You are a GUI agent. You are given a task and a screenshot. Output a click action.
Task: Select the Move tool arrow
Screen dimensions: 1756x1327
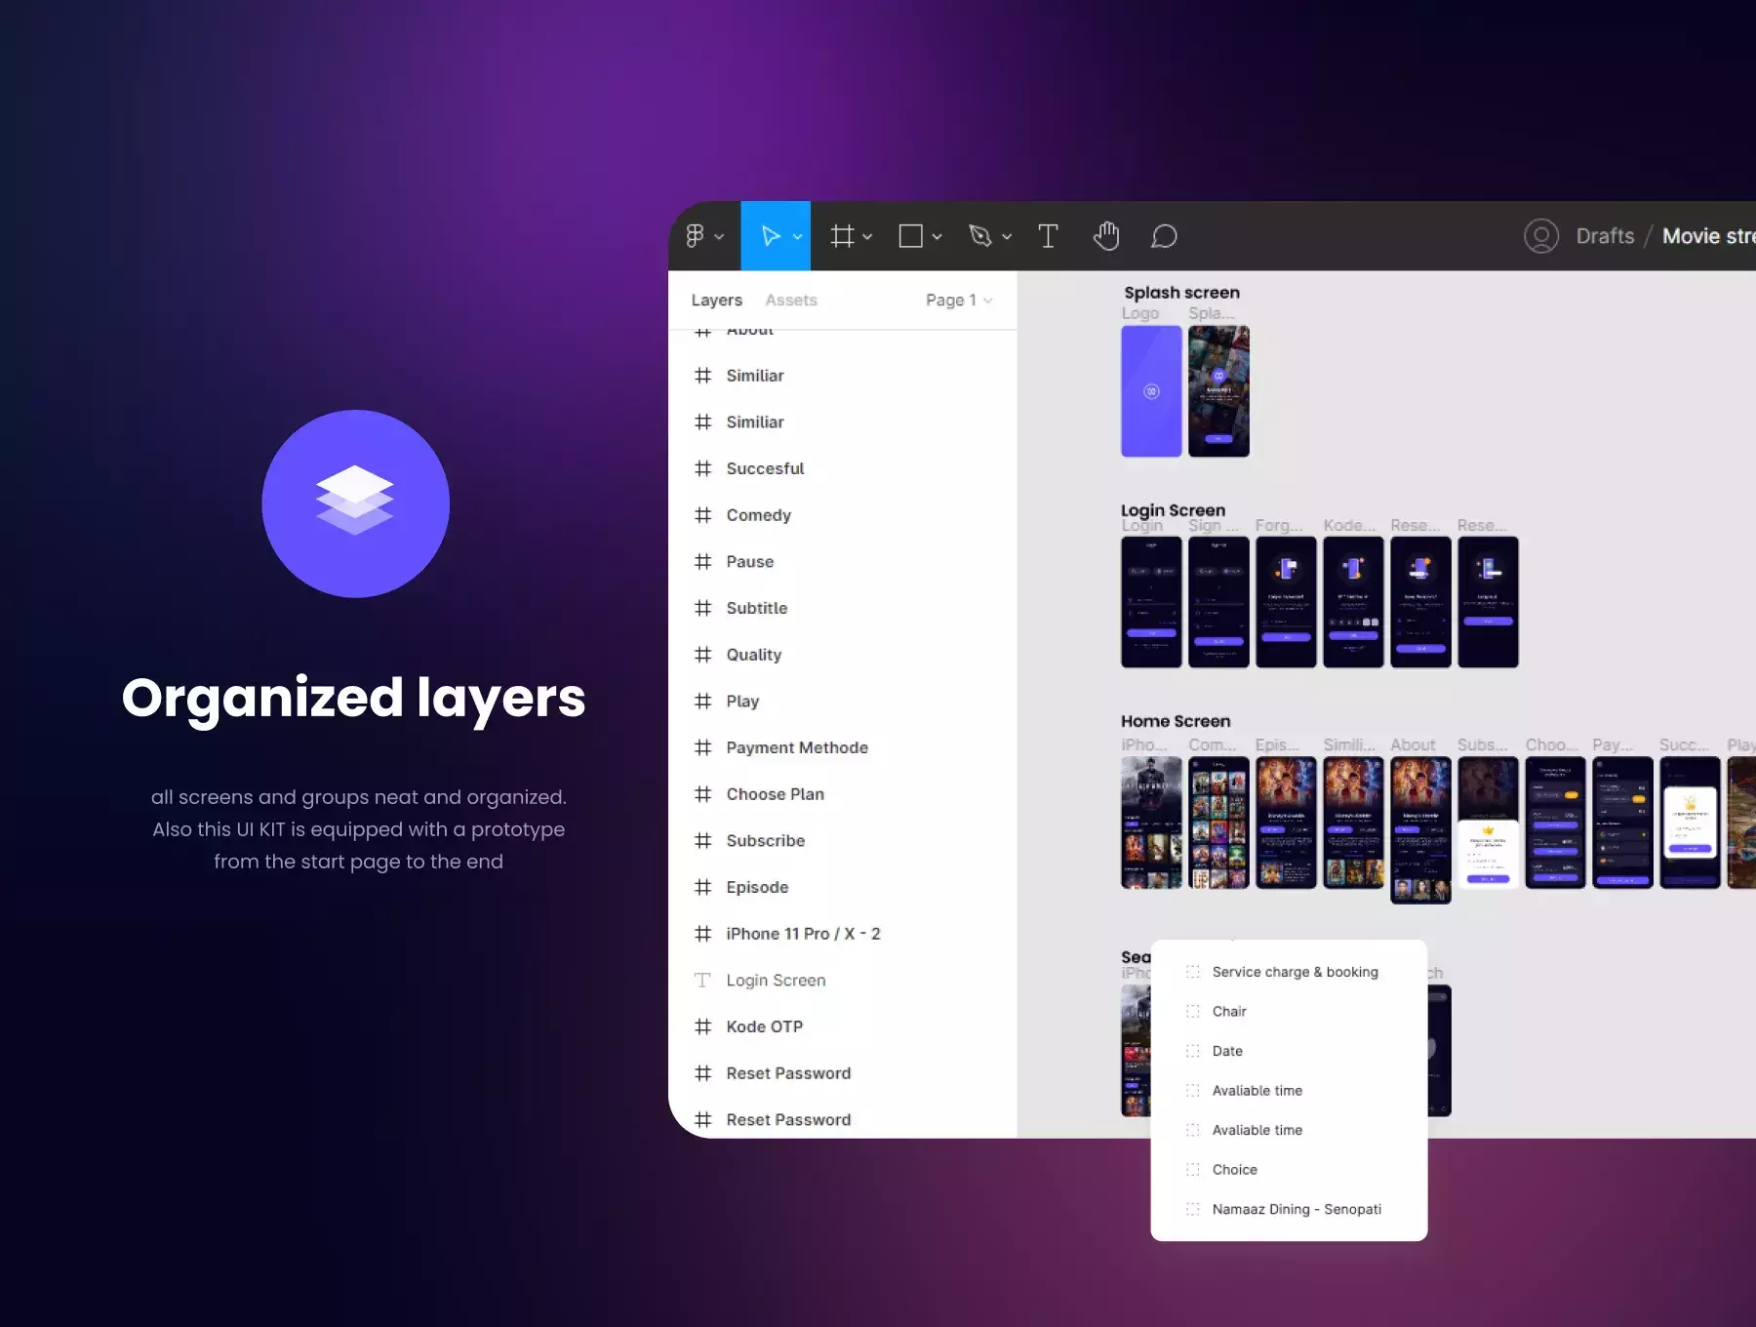pyautogui.click(x=770, y=236)
